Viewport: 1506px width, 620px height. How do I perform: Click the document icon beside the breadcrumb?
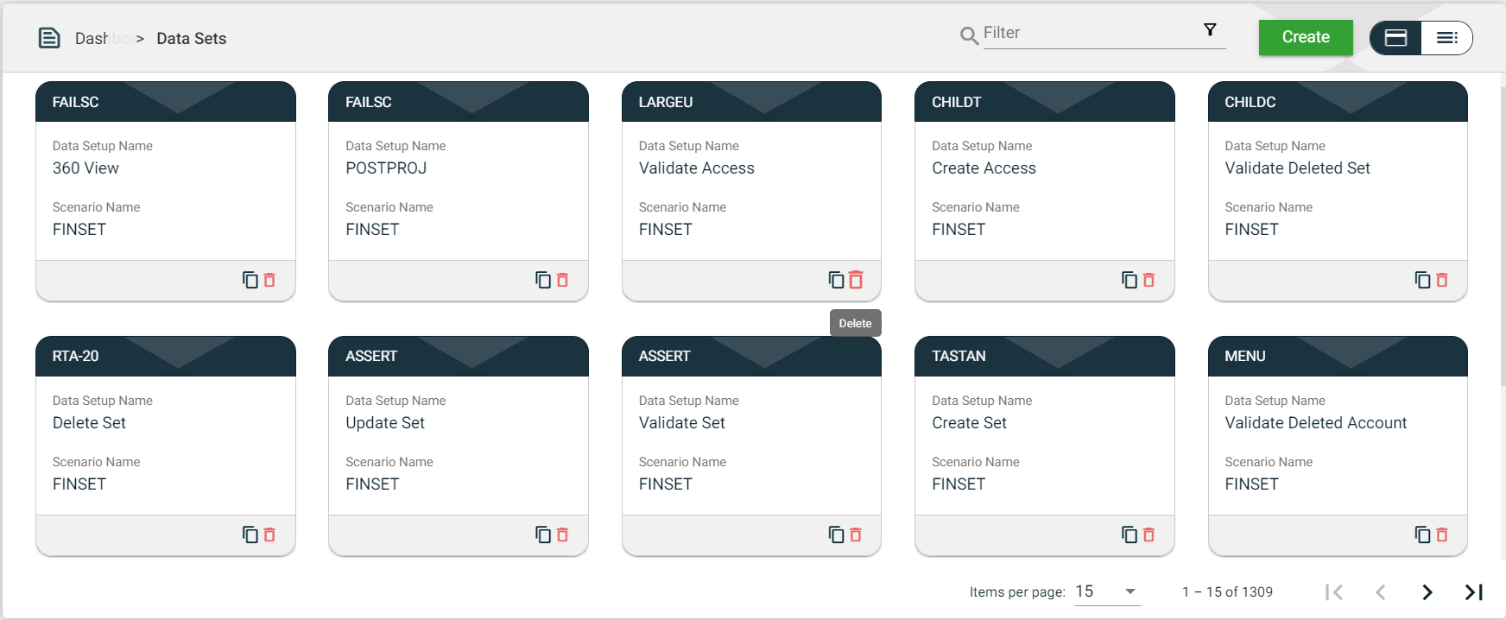point(49,38)
